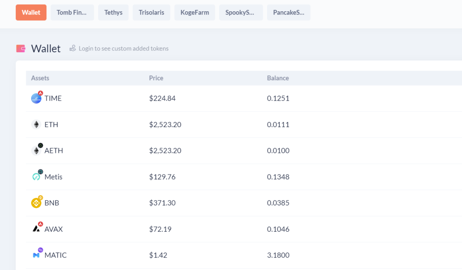Sort by the Price column header

pyautogui.click(x=156, y=78)
